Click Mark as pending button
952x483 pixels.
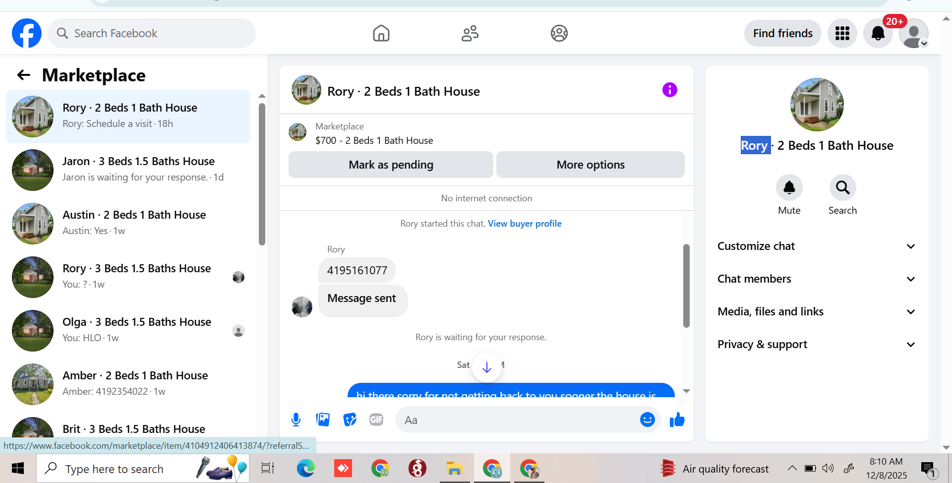pyautogui.click(x=391, y=165)
